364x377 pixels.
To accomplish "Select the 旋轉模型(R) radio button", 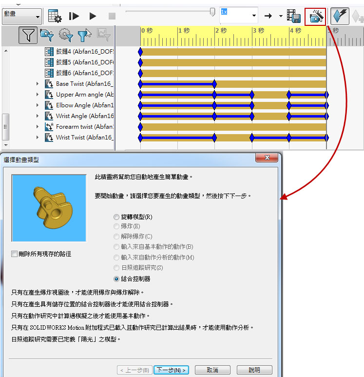I will (x=116, y=217).
